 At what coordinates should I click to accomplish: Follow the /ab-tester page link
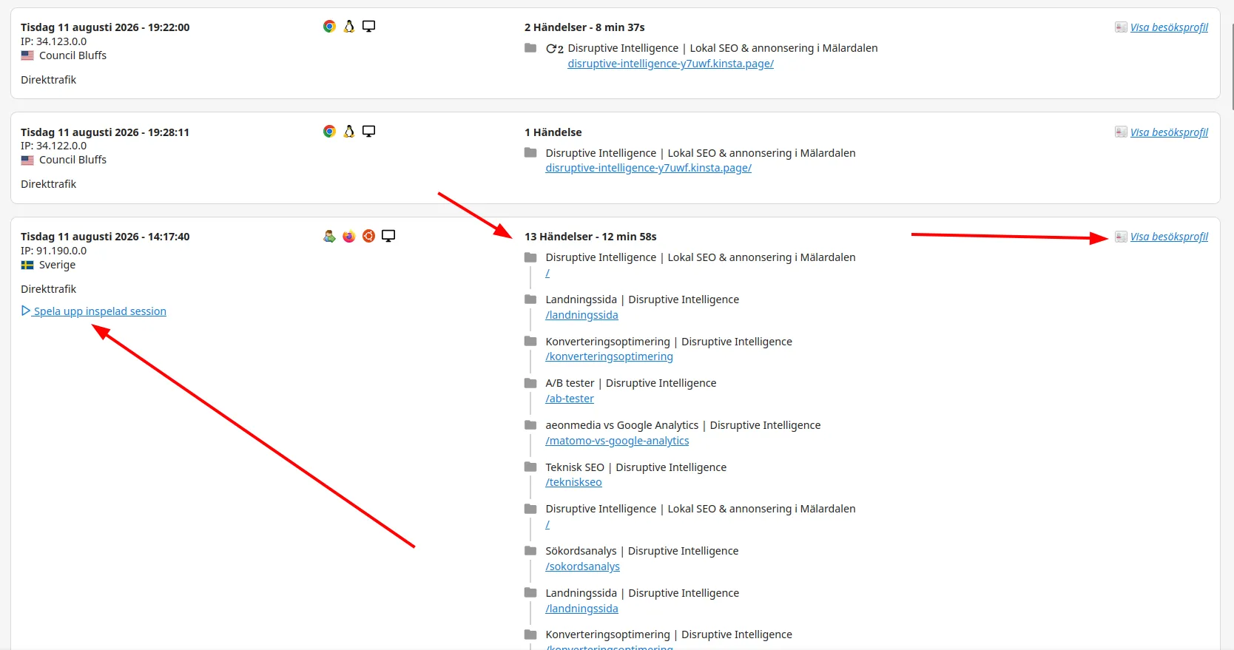[570, 399]
